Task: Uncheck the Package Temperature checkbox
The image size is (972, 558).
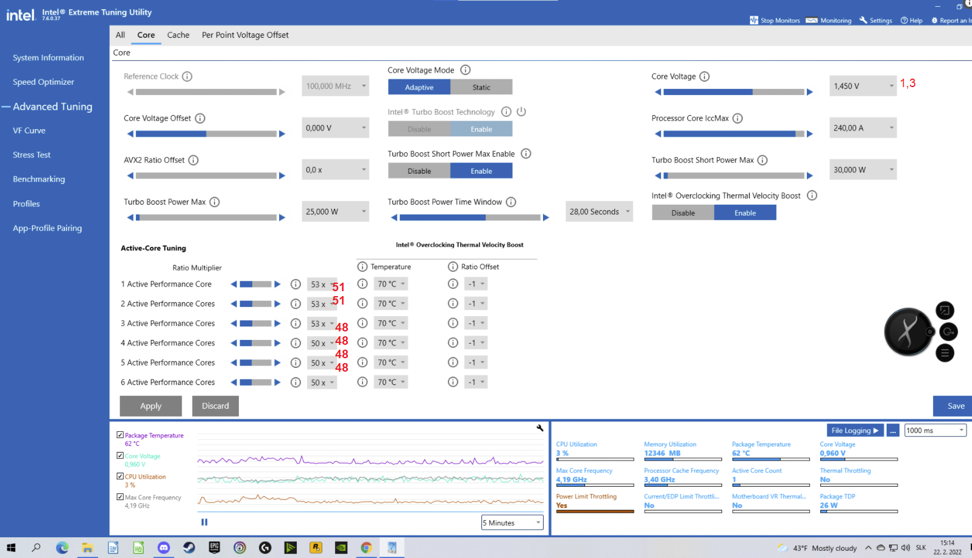Action: pyautogui.click(x=120, y=435)
